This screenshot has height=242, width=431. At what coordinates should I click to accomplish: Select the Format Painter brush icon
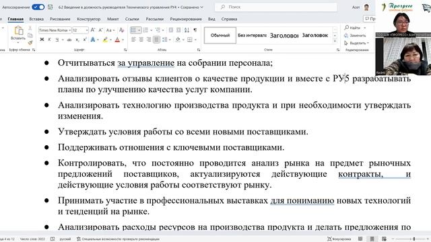(30, 42)
